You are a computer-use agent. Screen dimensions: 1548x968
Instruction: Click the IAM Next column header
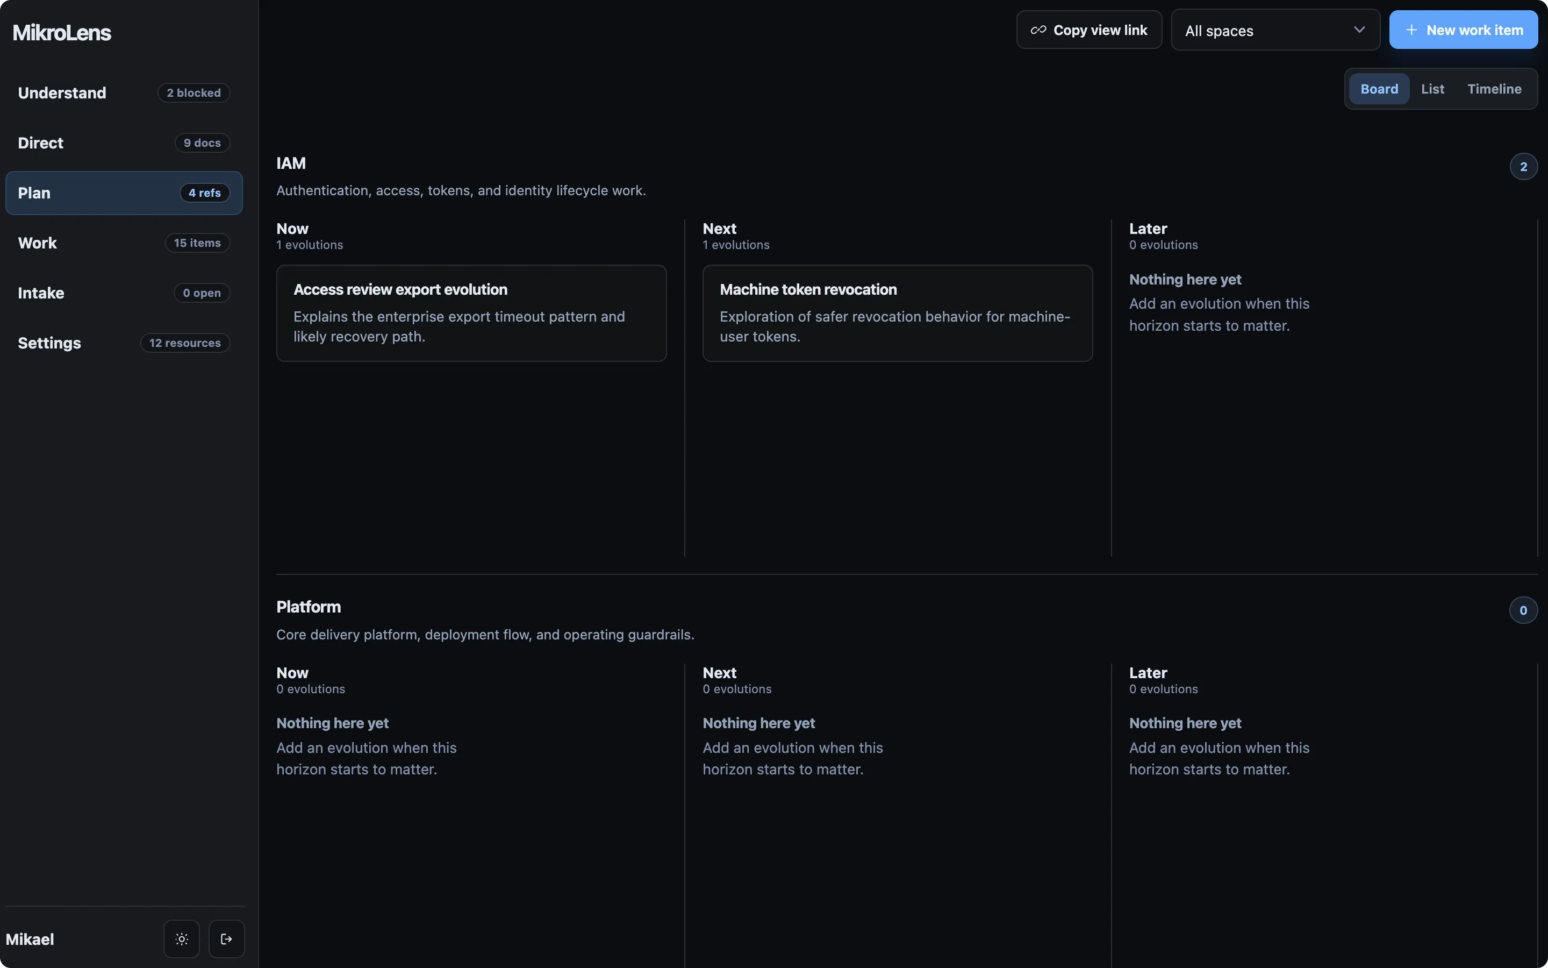pyautogui.click(x=720, y=229)
